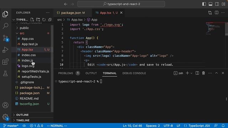Close the bottom terminal panel
The width and height of the screenshot is (228, 128).
point(223,73)
